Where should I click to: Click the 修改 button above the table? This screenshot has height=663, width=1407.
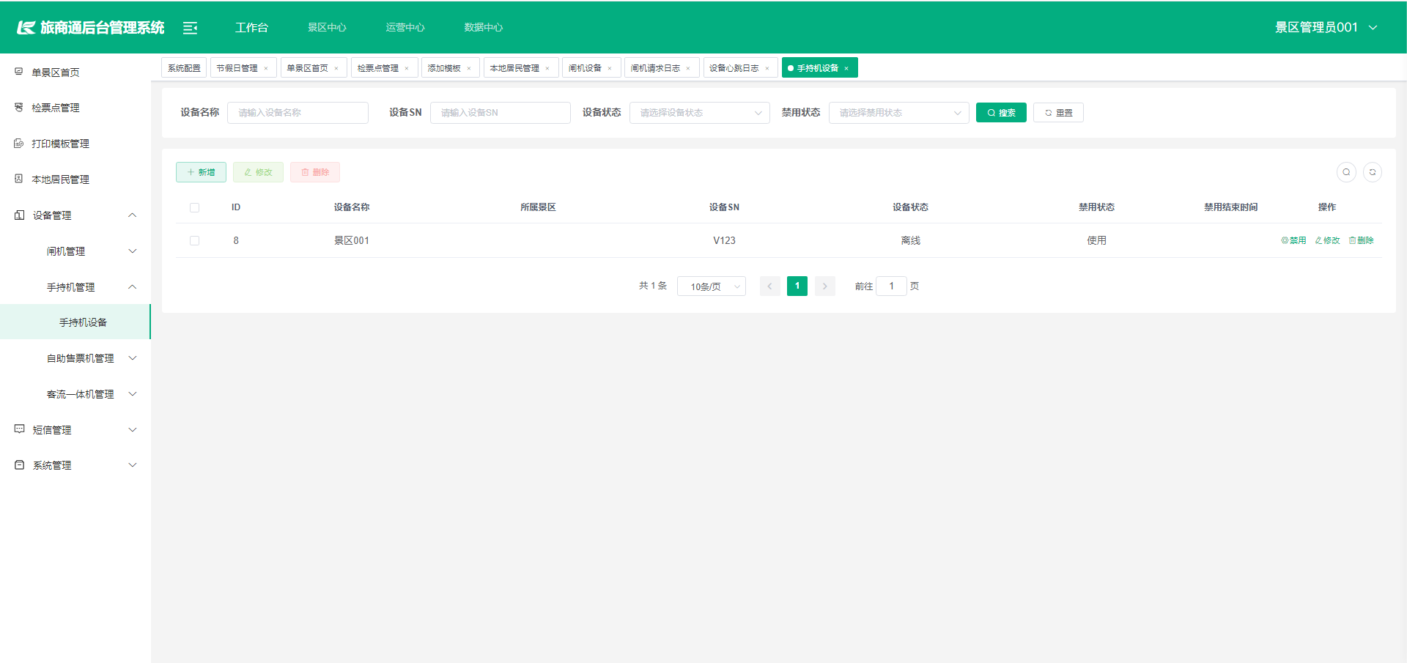(x=258, y=172)
